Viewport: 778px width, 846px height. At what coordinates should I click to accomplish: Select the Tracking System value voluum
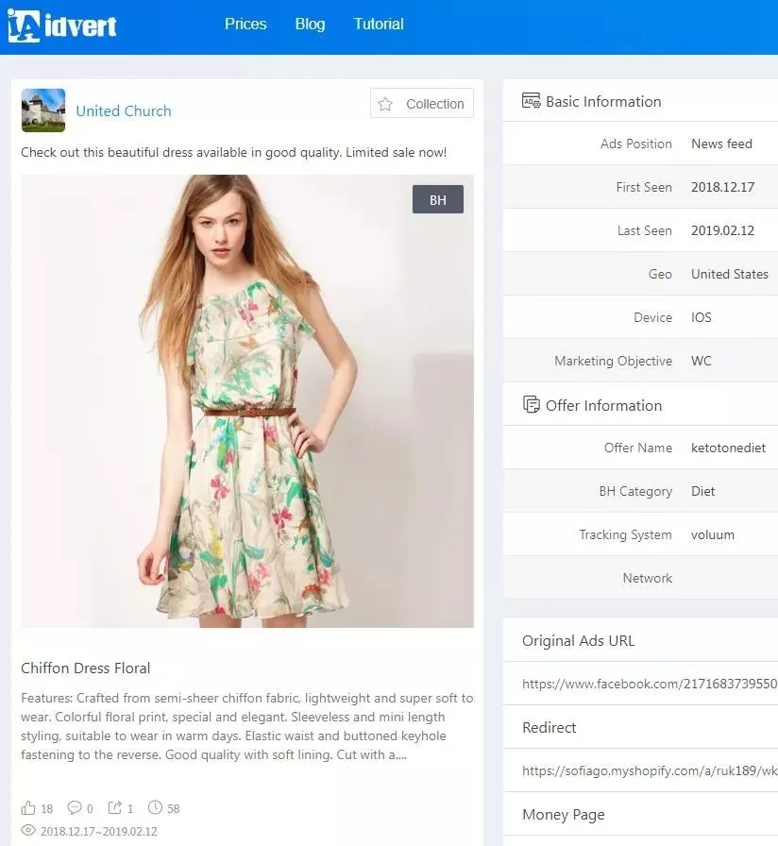[713, 534]
